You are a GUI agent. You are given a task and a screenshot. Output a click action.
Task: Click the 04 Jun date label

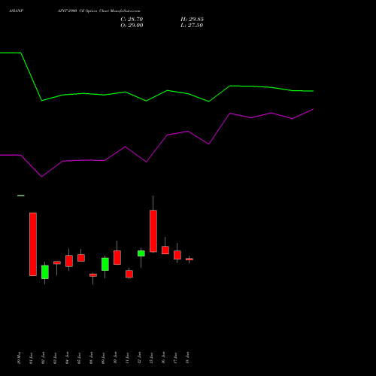[67, 358]
